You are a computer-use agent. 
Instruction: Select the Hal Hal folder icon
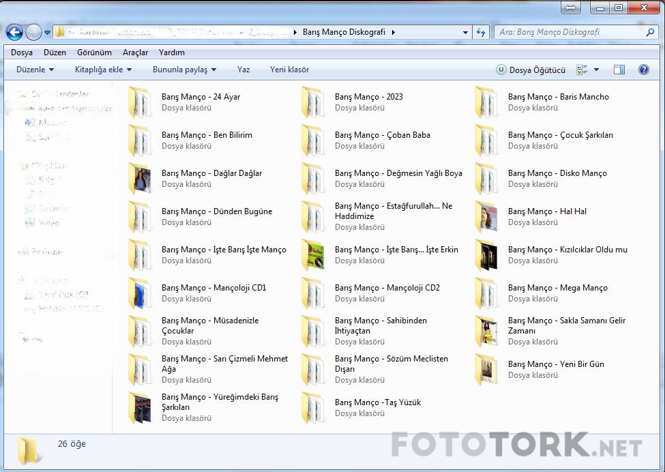pos(486,216)
